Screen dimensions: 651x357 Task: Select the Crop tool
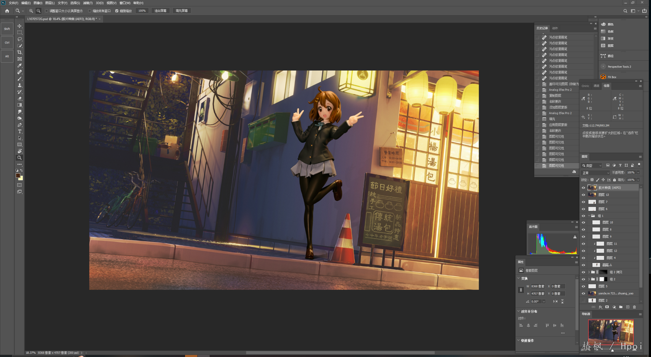click(20, 52)
